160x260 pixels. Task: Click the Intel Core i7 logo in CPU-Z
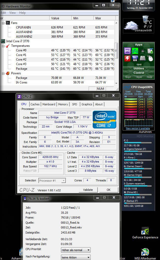pyautogui.click(x=104, y=120)
